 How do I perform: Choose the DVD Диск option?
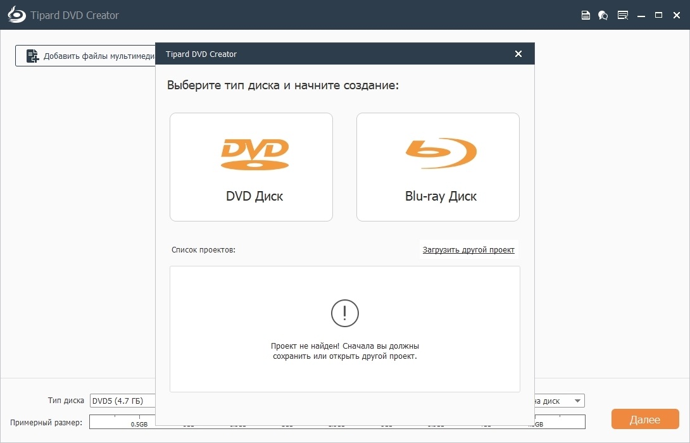[x=251, y=167]
